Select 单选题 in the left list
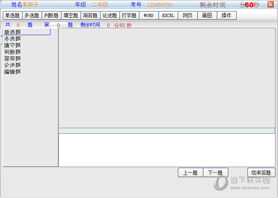Viewport: 278px width, 198px height. (13, 32)
